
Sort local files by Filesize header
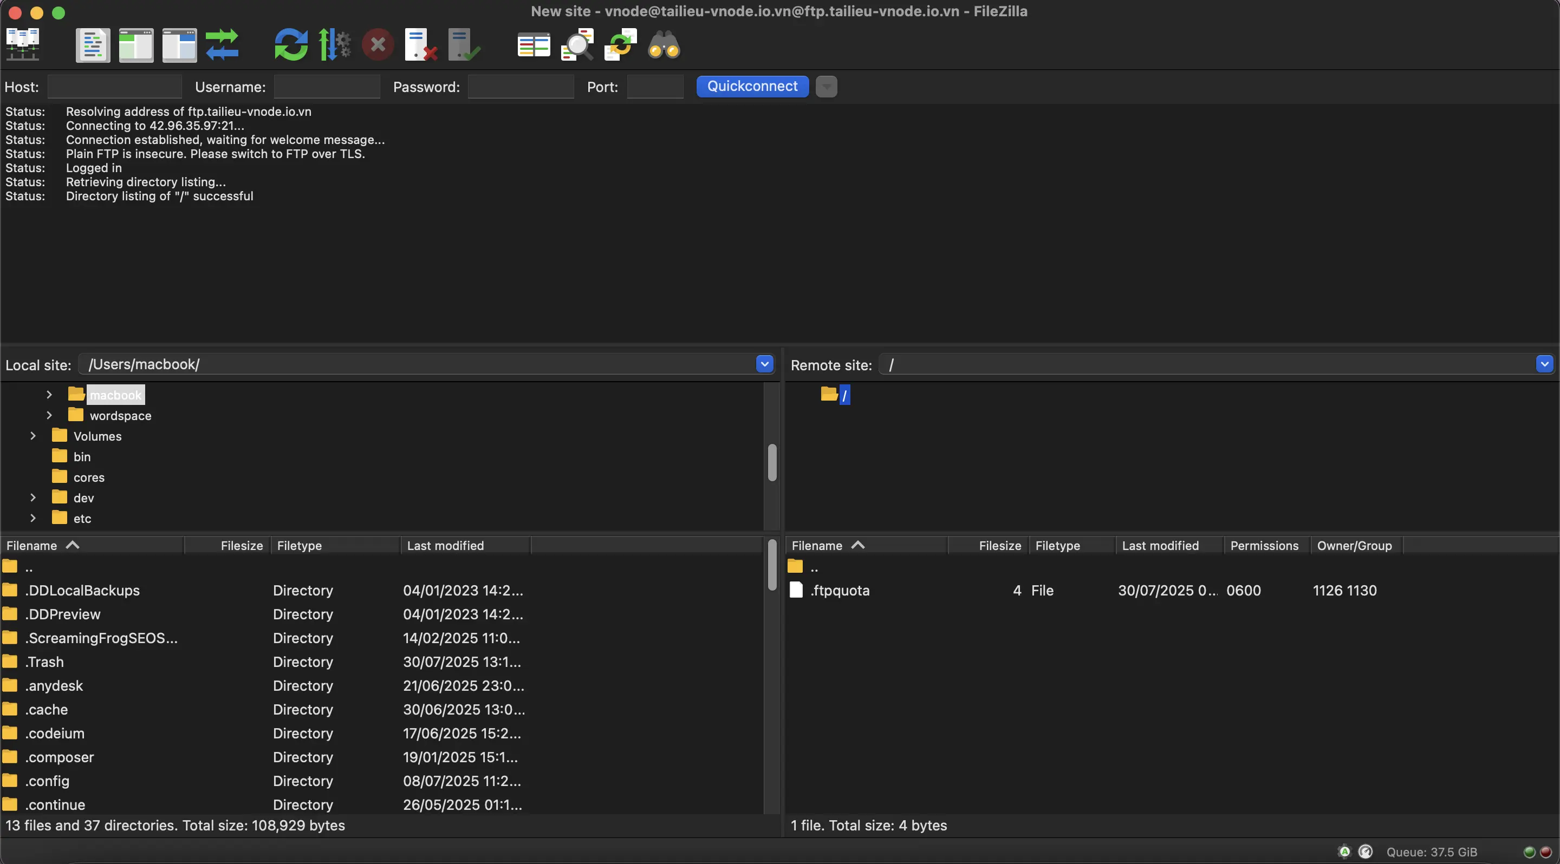click(x=227, y=545)
